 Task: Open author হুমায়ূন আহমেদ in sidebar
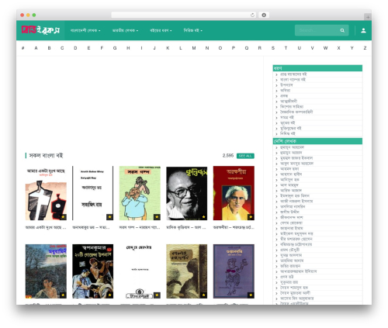(x=292, y=147)
